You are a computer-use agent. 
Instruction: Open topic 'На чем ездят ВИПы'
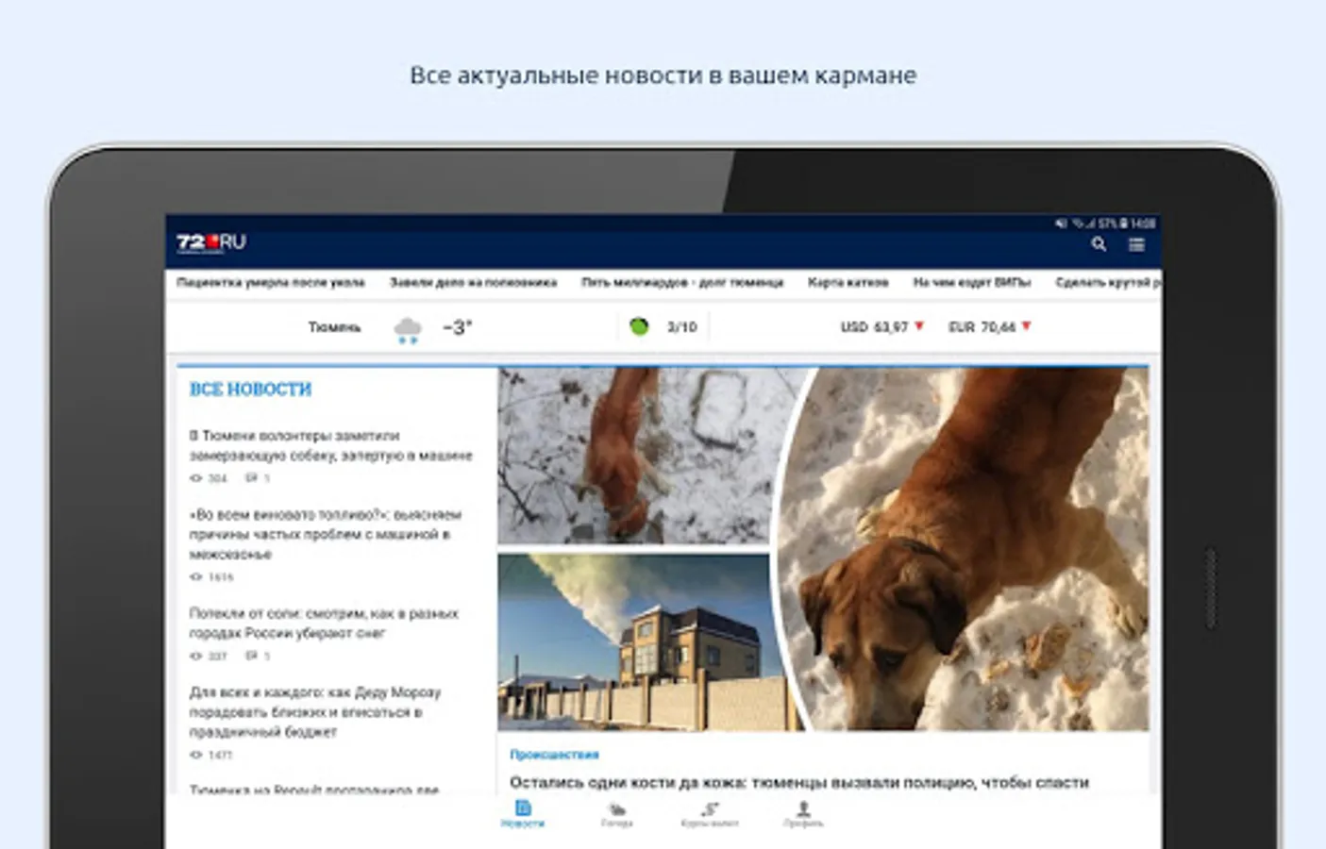(x=971, y=282)
